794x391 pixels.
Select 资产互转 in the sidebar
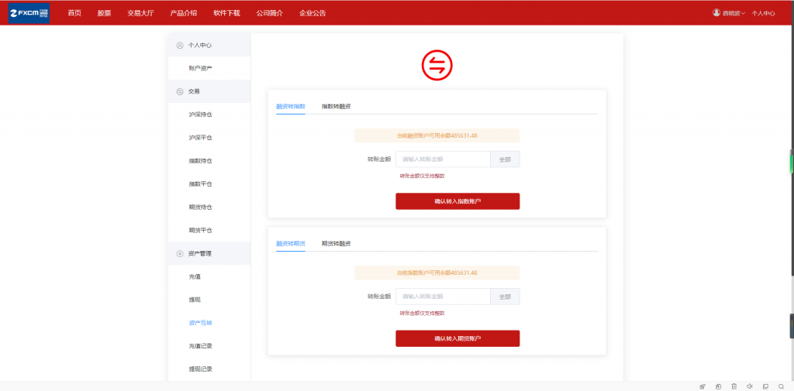201,323
